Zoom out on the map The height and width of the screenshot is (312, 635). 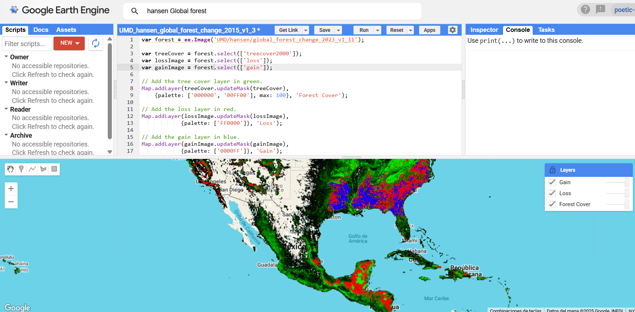[x=11, y=202]
